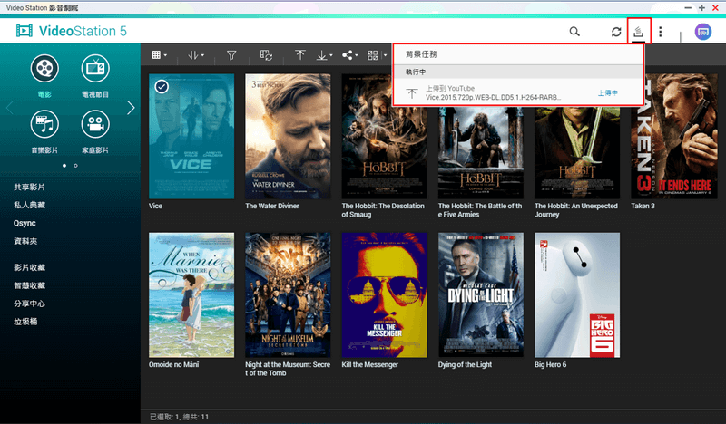Image resolution: width=726 pixels, height=424 pixels.
Task: Click the 執行中 section header
Action: pyautogui.click(x=416, y=72)
